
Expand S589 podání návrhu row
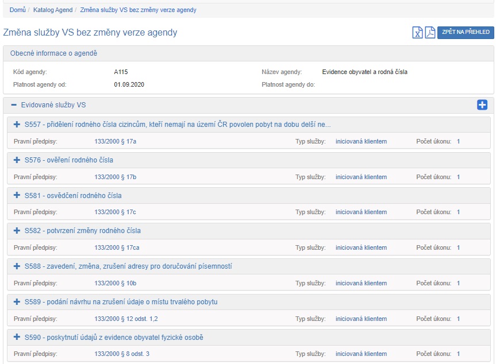coord(17,302)
